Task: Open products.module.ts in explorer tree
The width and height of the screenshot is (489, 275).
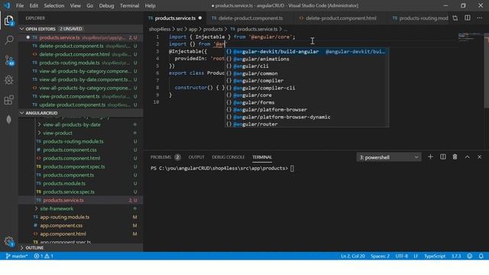Action: tap(81, 183)
